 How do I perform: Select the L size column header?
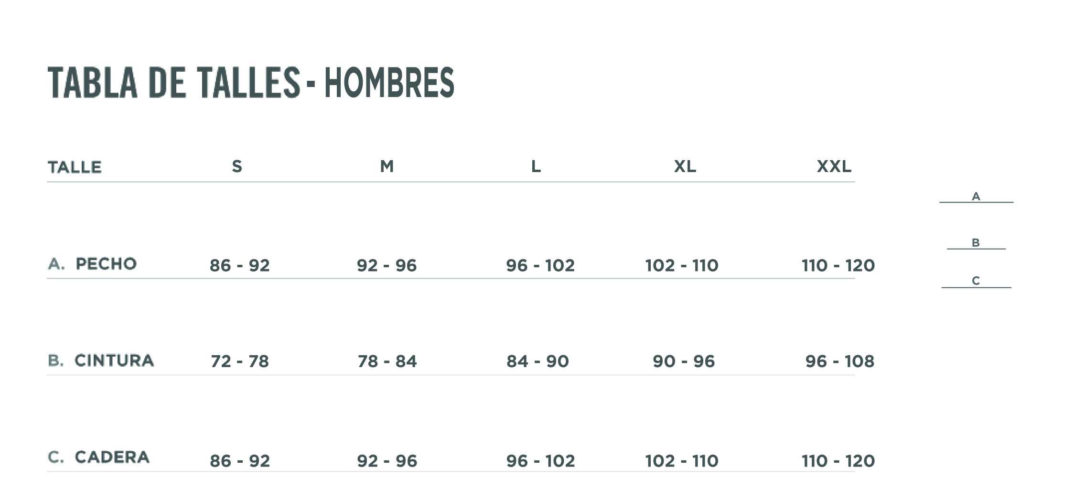[536, 166]
